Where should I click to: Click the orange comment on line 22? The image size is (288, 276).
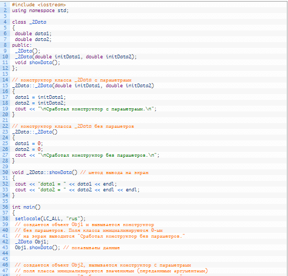(x=73, y=126)
